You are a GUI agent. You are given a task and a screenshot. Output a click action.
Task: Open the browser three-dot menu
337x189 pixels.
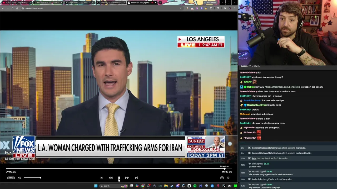point(235,8)
